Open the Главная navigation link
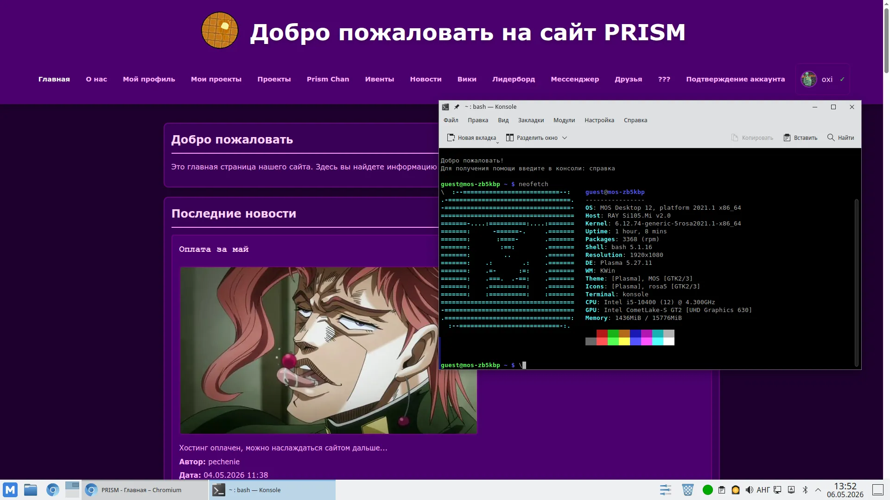Screen dimensions: 890x500 tap(54, 79)
